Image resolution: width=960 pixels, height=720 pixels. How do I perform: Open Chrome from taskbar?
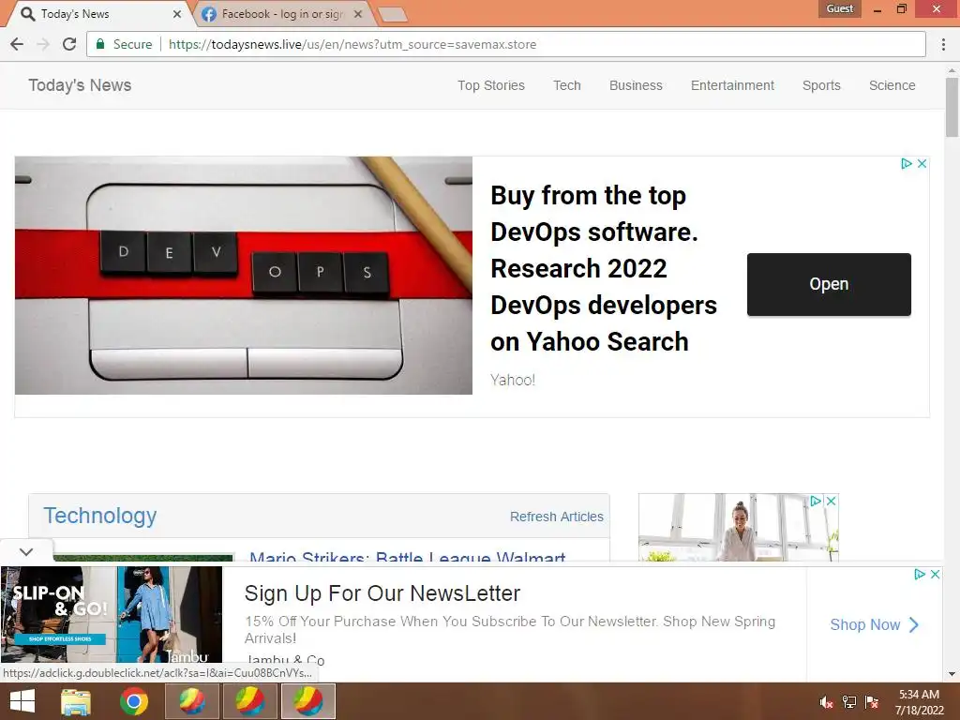click(133, 701)
